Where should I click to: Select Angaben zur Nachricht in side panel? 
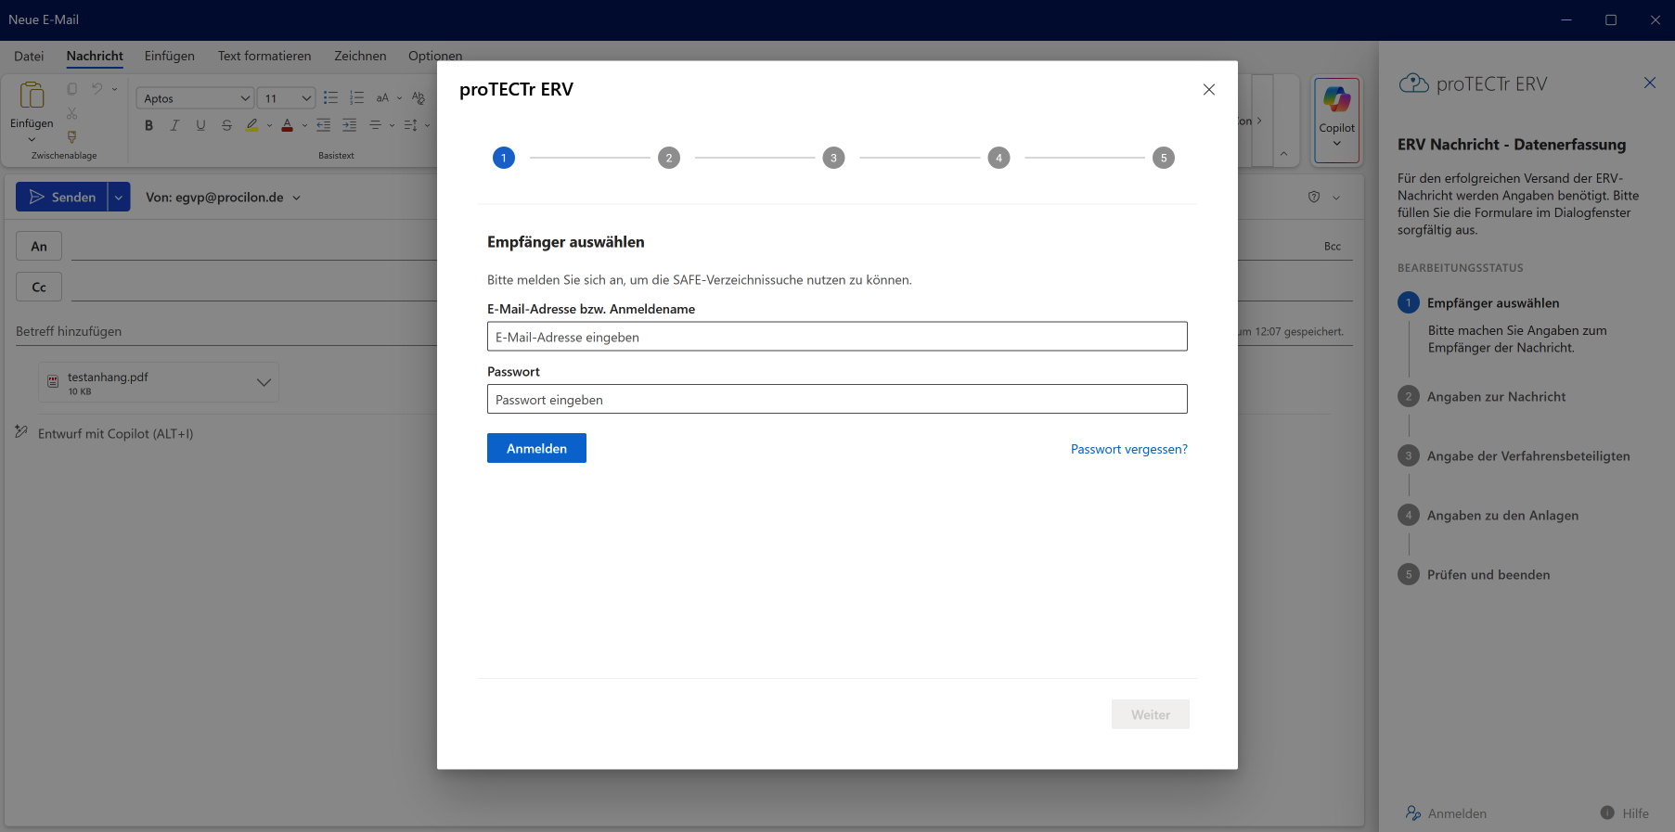click(1496, 396)
